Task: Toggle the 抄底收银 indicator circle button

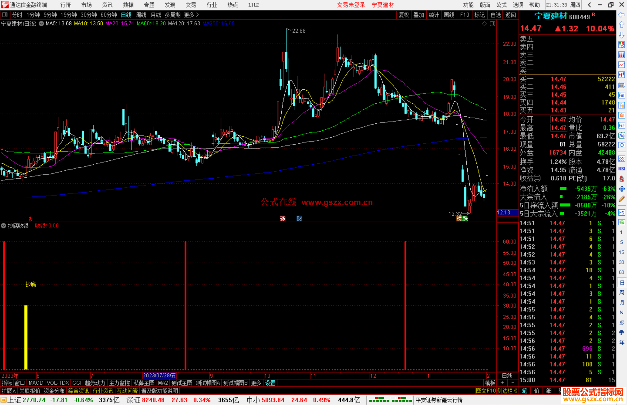Action: pyautogui.click(x=3, y=226)
